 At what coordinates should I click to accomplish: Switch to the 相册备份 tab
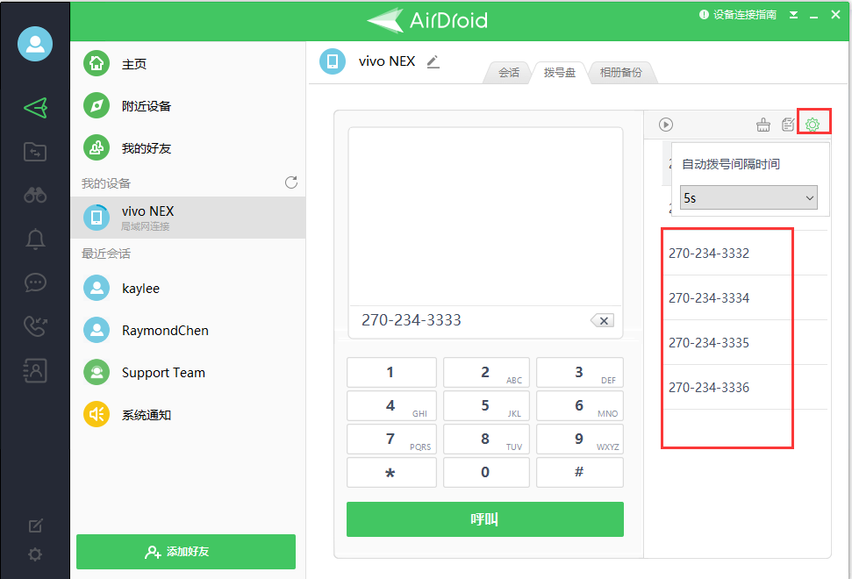621,73
